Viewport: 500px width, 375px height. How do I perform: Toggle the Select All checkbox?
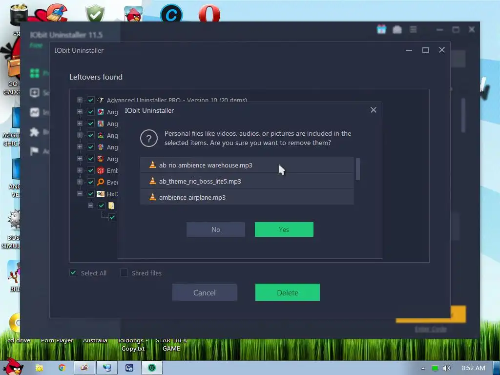coord(73,272)
